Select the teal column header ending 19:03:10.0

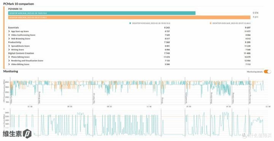click(151, 23)
